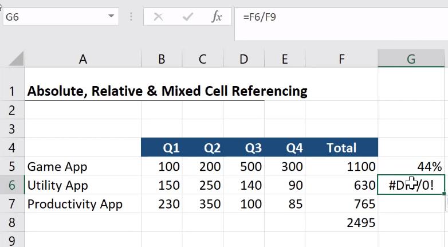Viewport: 448px width, 247px height.
Task: Click the Total header cell
Action: [x=341, y=148]
